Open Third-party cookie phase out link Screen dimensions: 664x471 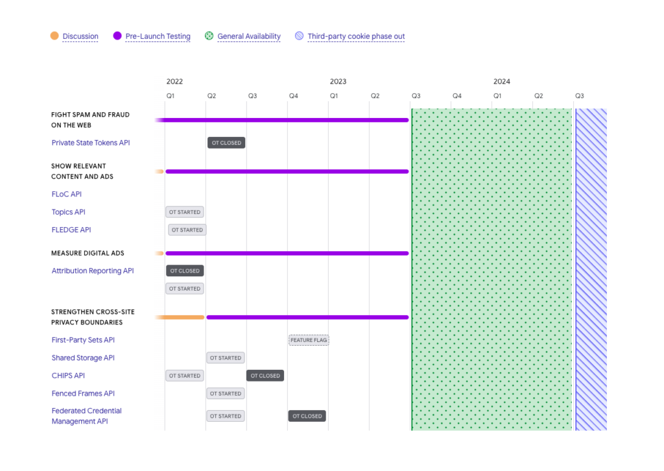click(356, 36)
